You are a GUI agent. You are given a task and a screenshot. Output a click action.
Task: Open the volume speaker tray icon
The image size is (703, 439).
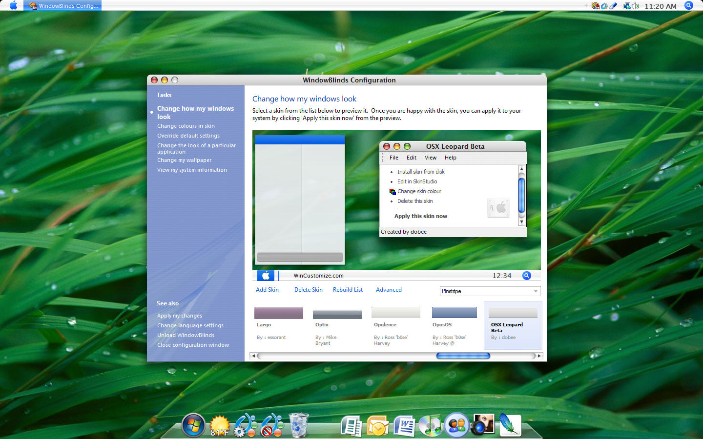(635, 6)
